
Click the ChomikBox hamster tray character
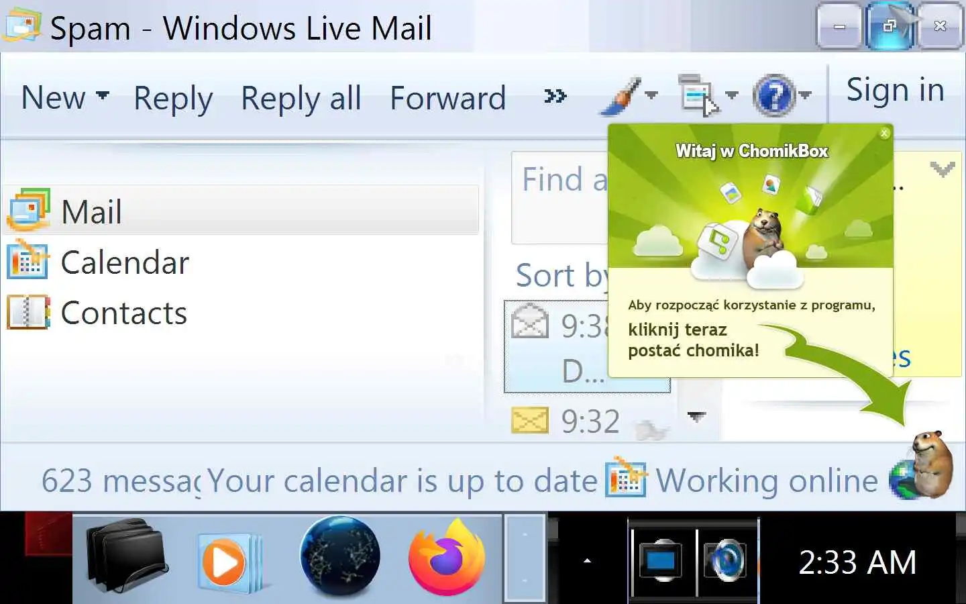pos(932,464)
